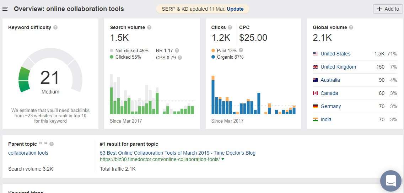Screen dimensions: 404x193
Task: Click the help icon beside Clicks
Action: pos(230,28)
